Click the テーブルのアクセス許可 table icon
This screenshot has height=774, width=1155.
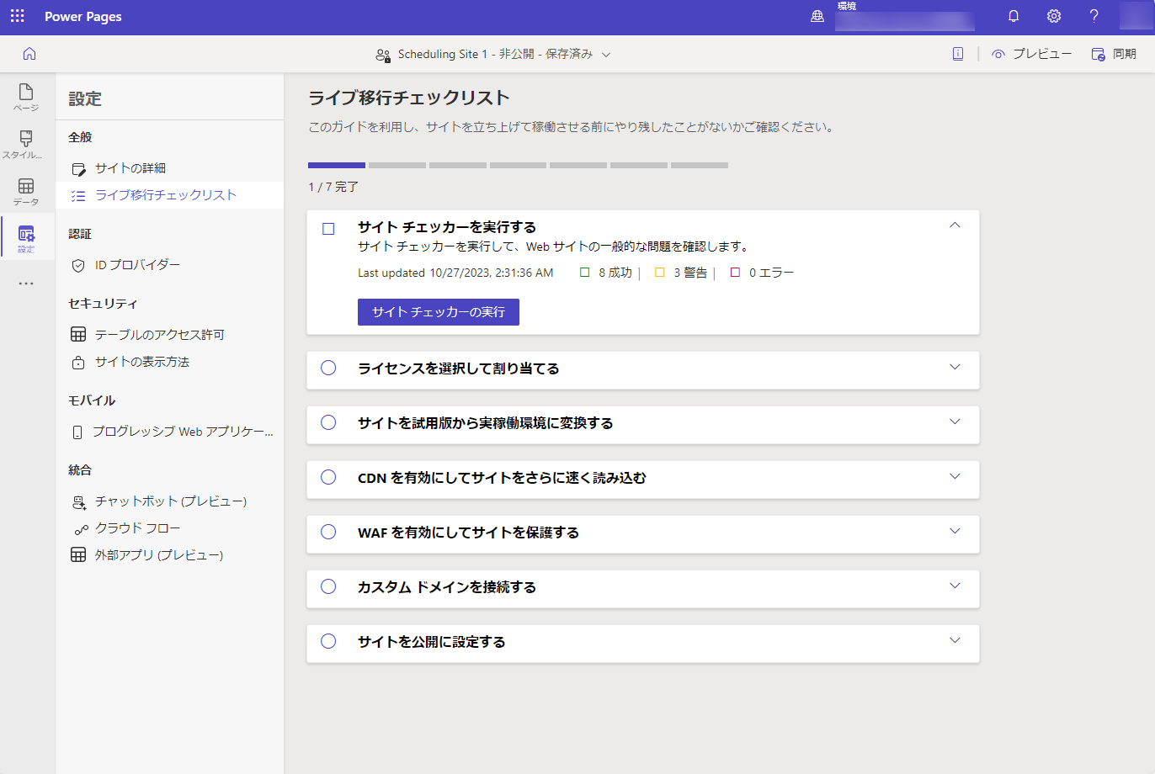pyautogui.click(x=78, y=335)
